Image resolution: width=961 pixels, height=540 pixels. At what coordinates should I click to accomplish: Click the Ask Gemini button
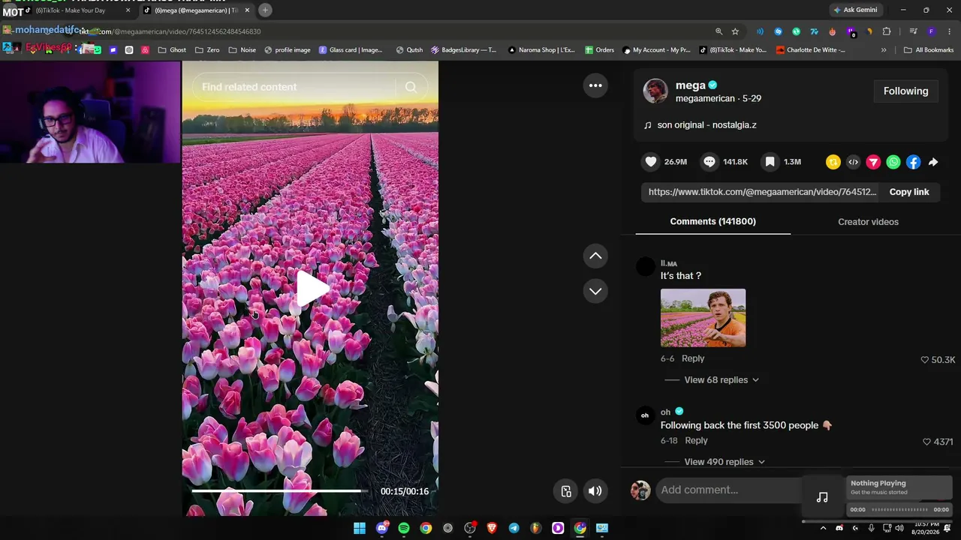tap(855, 10)
